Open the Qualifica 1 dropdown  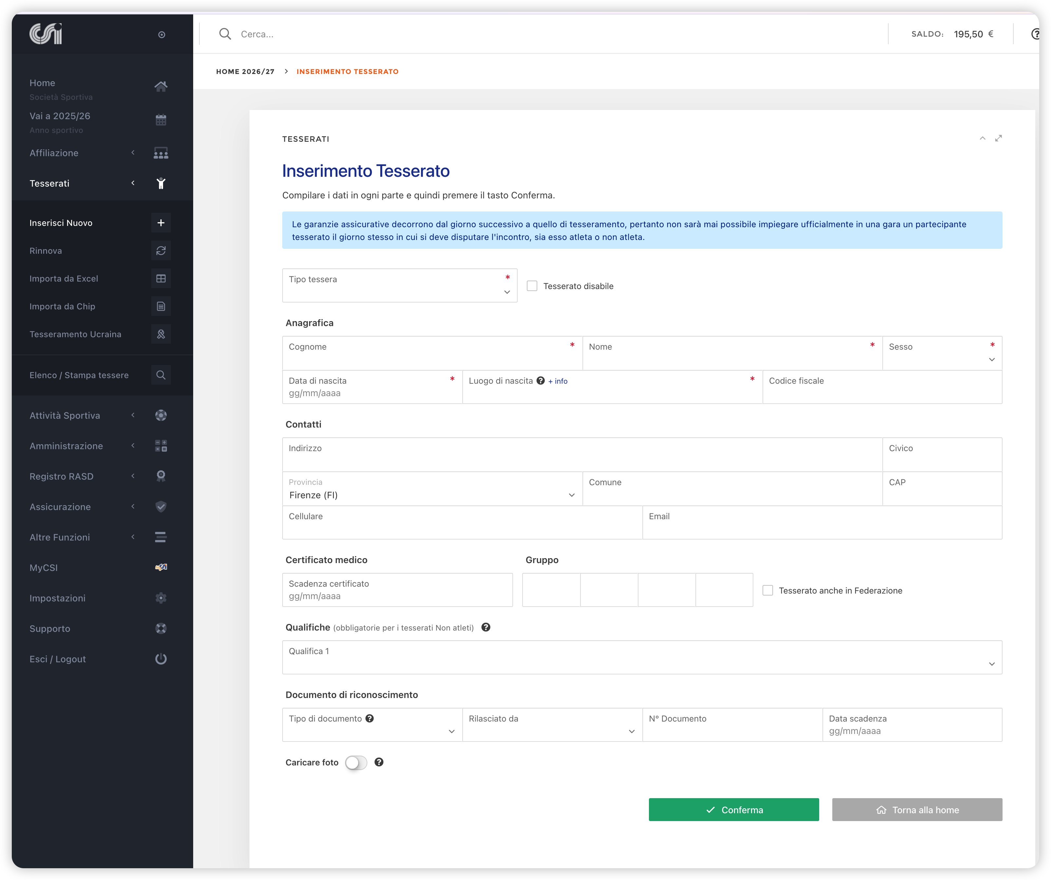click(642, 657)
